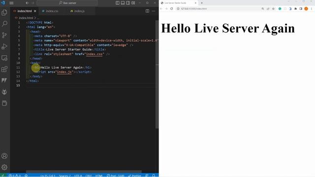Stop Live Server via Port: 5500 status item
Screen dimensions: 315x177
pos(116,176)
